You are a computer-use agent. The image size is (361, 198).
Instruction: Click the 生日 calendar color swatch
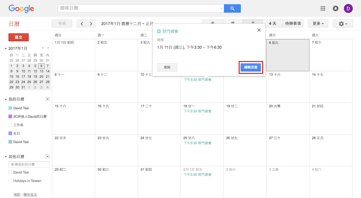(10, 133)
